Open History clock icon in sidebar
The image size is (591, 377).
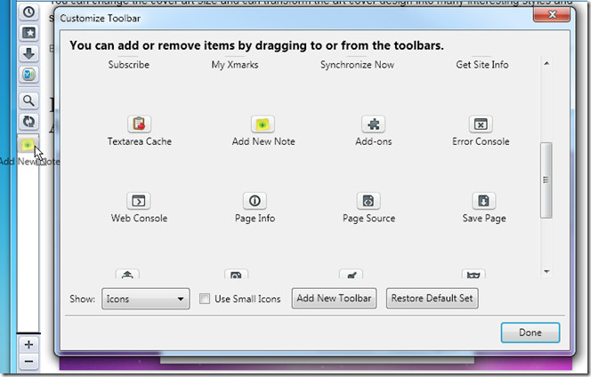tap(28, 12)
